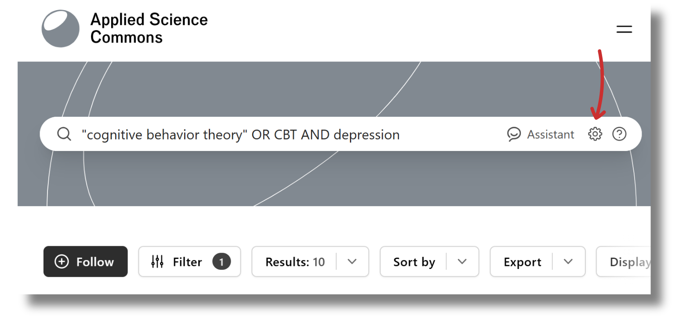690x319 pixels.
Task: Click the Applied Science Commons sphere logo
Action: point(61,29)
